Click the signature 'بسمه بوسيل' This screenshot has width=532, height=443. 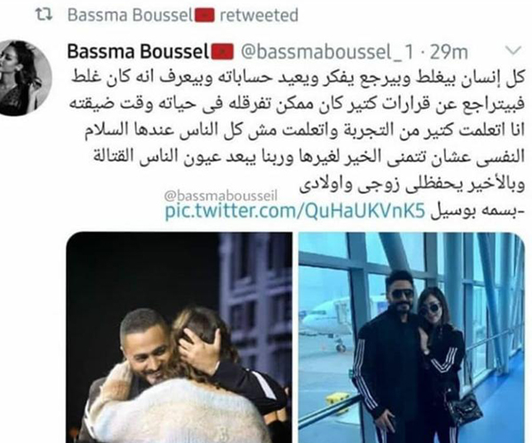[x=477, y=211]
